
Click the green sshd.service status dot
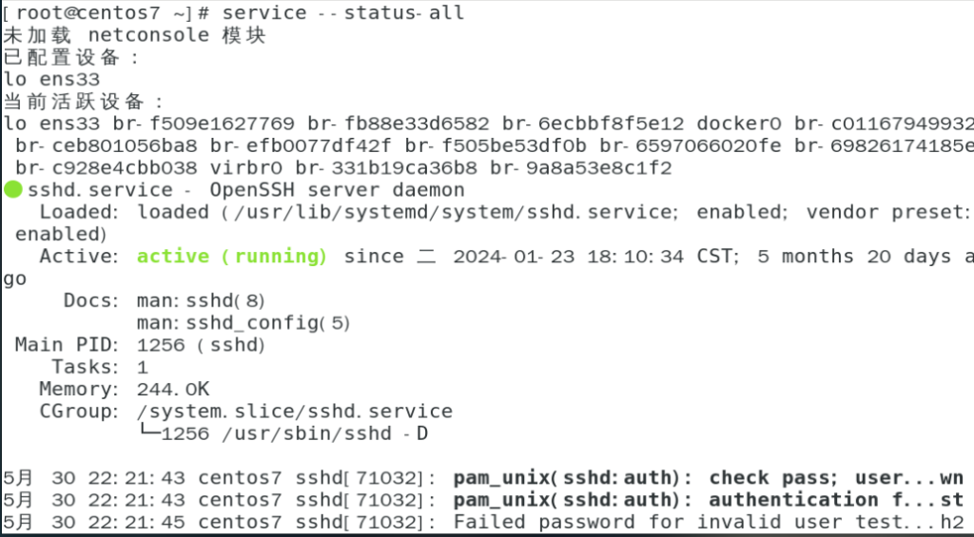click(12, 189)
